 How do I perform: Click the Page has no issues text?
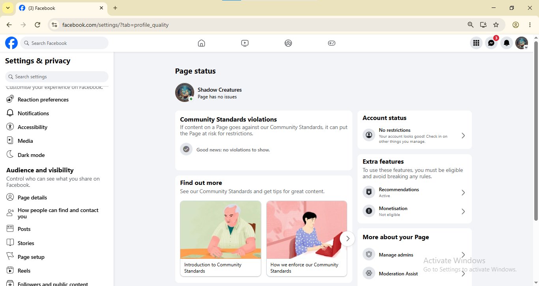coord(217,97)
